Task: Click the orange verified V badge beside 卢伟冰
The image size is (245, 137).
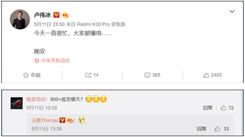Action: tap(56, 15)
